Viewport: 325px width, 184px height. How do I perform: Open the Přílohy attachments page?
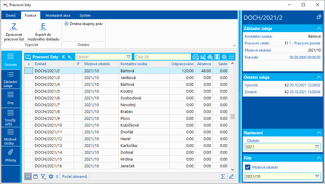pyautogui.click(x=11, y=156)
